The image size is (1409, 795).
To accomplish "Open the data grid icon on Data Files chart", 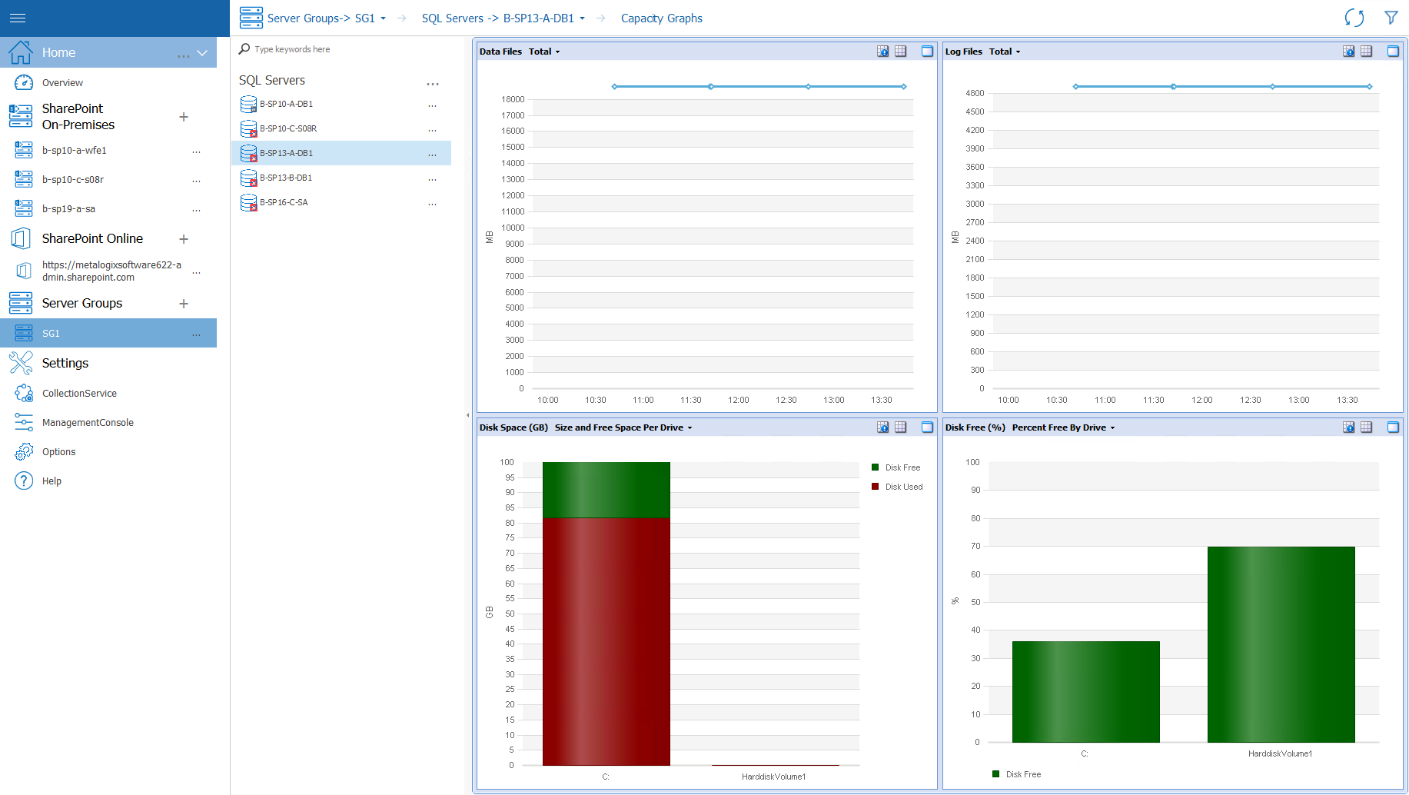I will tap(900, 51).
